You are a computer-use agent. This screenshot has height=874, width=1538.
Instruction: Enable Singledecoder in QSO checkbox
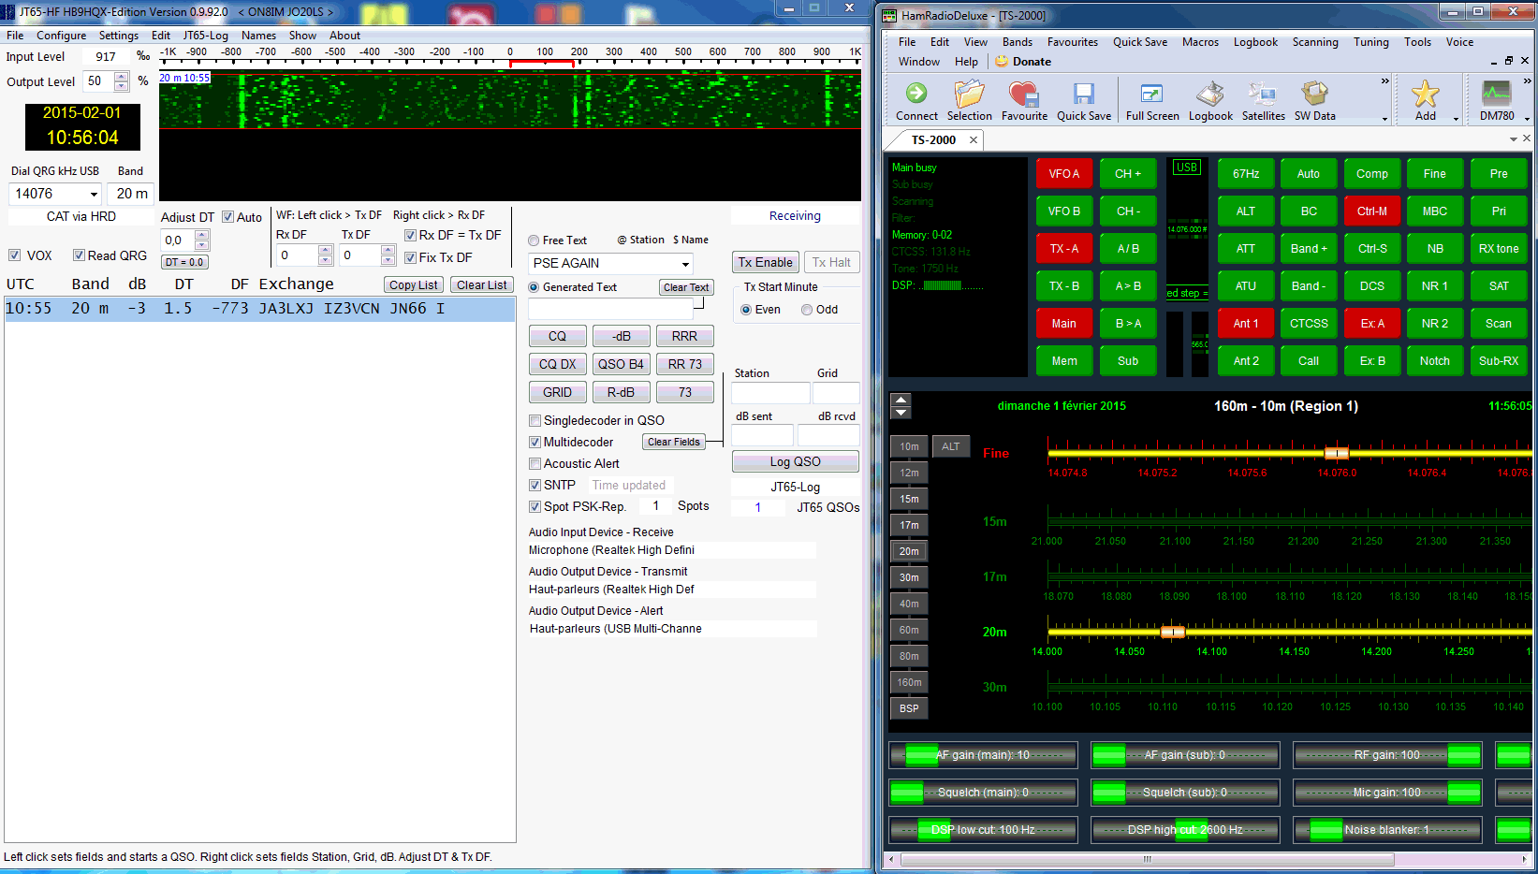tap(535, 421)
